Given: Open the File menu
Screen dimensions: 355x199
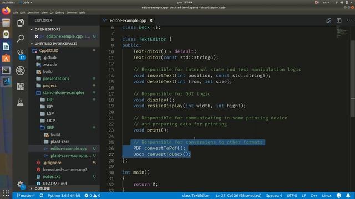Looking at the screenshot, I should click(16, 13).
